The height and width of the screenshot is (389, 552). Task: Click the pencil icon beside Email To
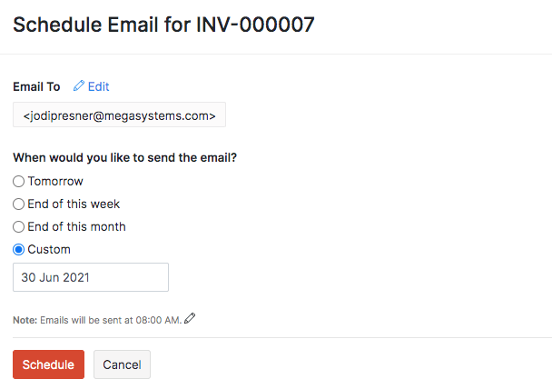point(79,86)
